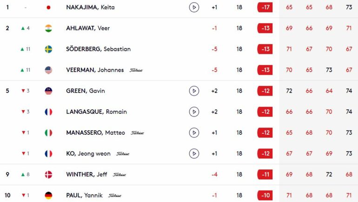This screenshot has height=202, width=358.
Task: Open Langasque's play video icon
Action: 194,112
